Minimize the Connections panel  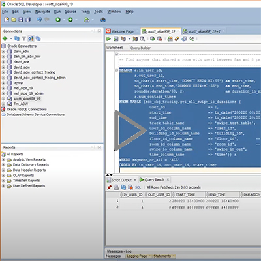[x=99, y=31]
